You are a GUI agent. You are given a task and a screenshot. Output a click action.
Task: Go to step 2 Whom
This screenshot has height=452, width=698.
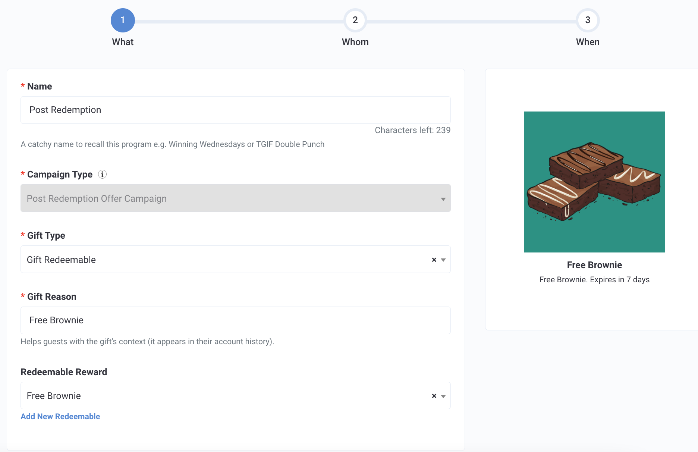coord(355,20)
